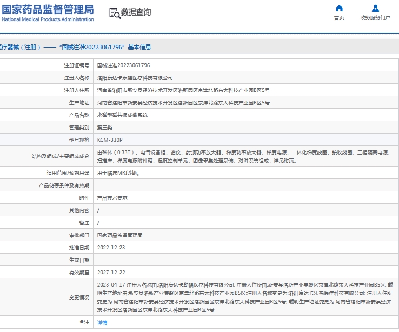The width and height of the screenshot is (399, 332).
Task: Click the 注册证编号 row label
Action: [77, 65]
